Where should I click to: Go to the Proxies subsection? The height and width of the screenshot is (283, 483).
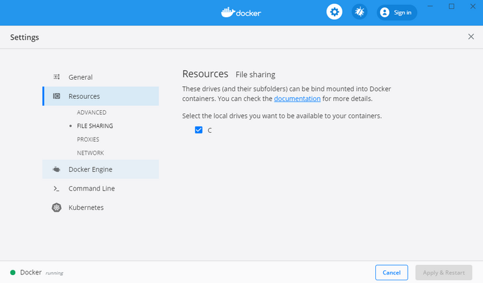point(88,140)
